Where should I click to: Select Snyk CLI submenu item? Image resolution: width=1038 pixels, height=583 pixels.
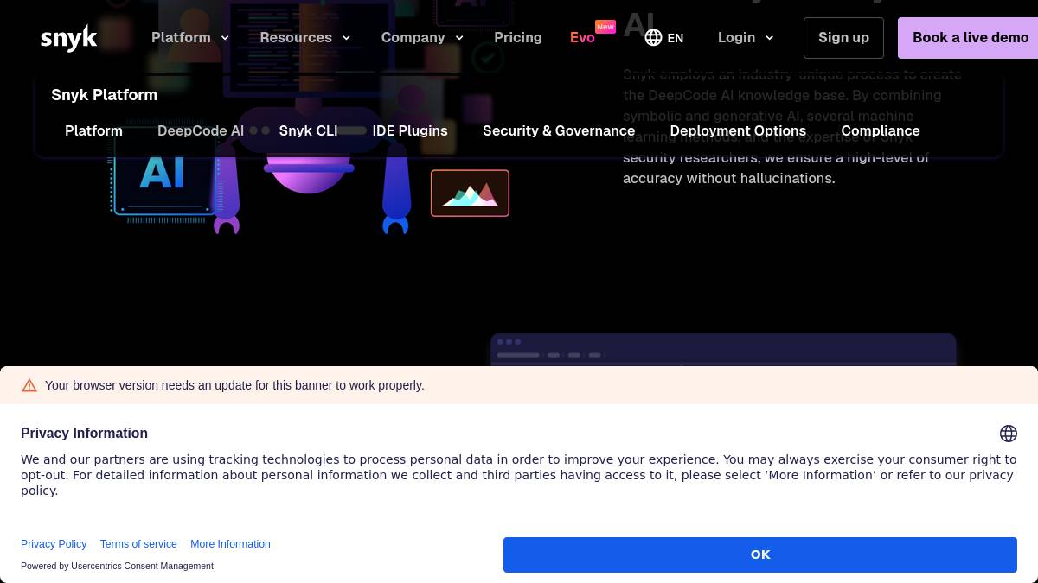click(x=308, y=131)
